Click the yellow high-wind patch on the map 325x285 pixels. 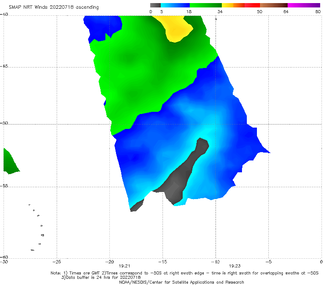point(176,29)
